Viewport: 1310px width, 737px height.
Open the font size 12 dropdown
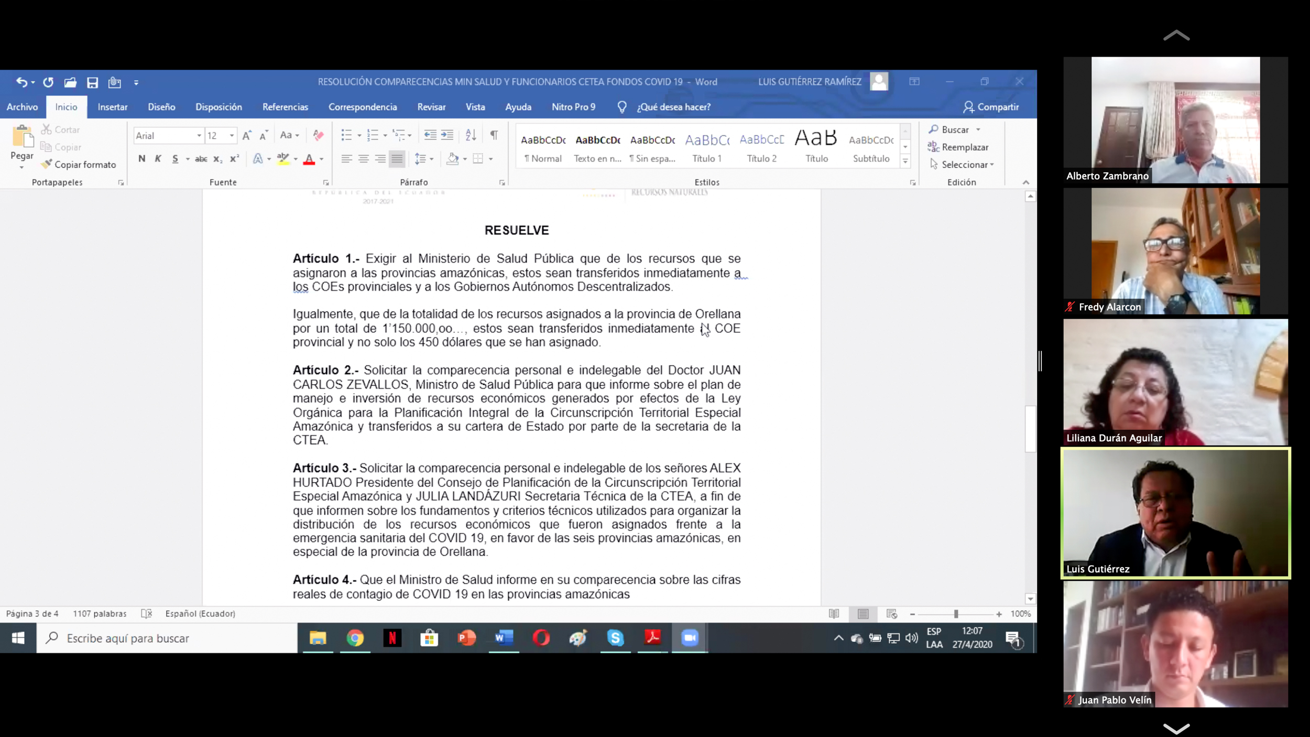[231, 136]
